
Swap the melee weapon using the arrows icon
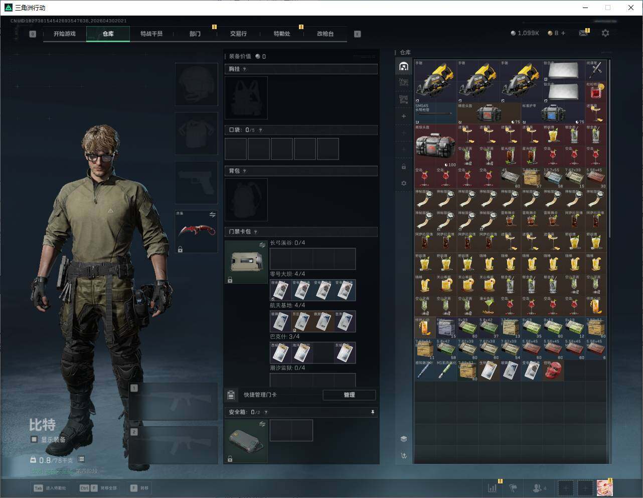click(212, 215)
